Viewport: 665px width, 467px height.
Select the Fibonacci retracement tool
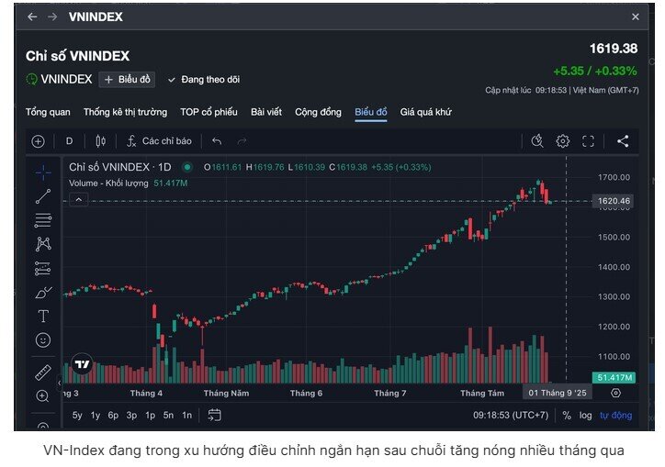[x=43, y=219]
